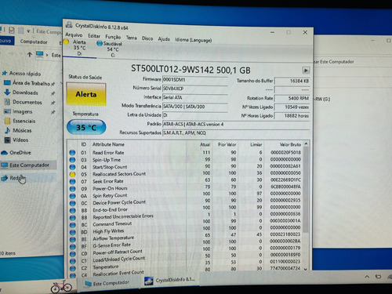
Task: Click the next disk arrow button
Action: tap(306, 71)
